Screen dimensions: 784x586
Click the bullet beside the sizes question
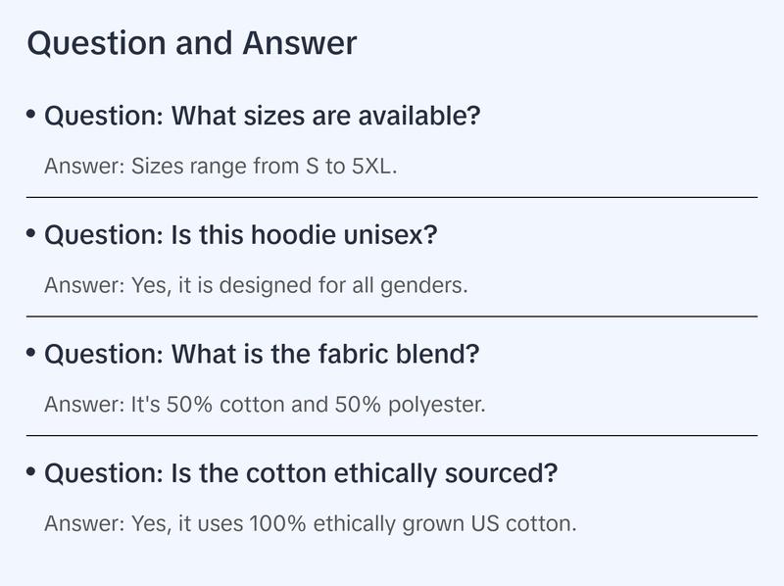coord(31,115)
